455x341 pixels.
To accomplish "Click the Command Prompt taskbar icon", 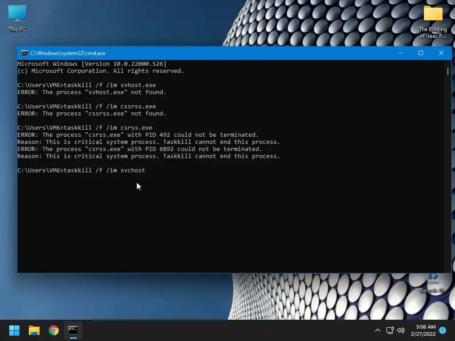I will pos(73,330).
